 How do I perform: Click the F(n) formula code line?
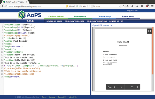[x=41, y=66]
